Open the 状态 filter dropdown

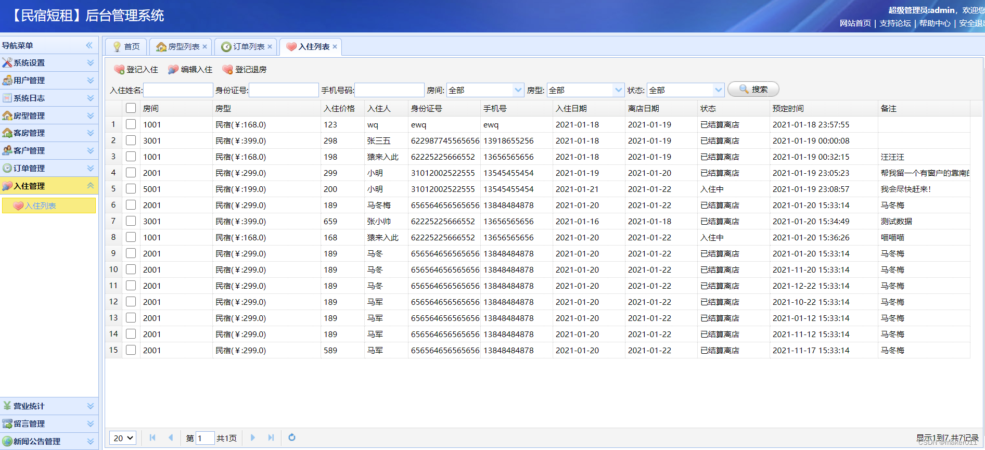pyautogui.click(x=719, y=90)
